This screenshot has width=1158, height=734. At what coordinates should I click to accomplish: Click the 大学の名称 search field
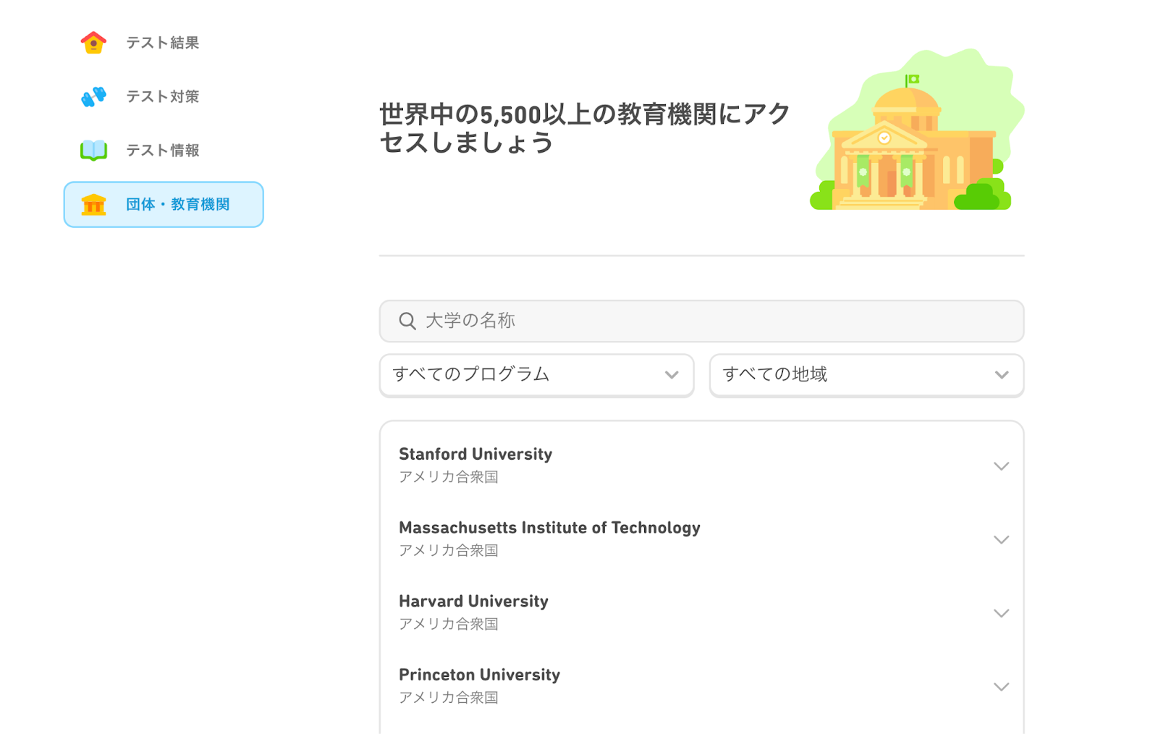pyautogui.click(x=701, y=321)
